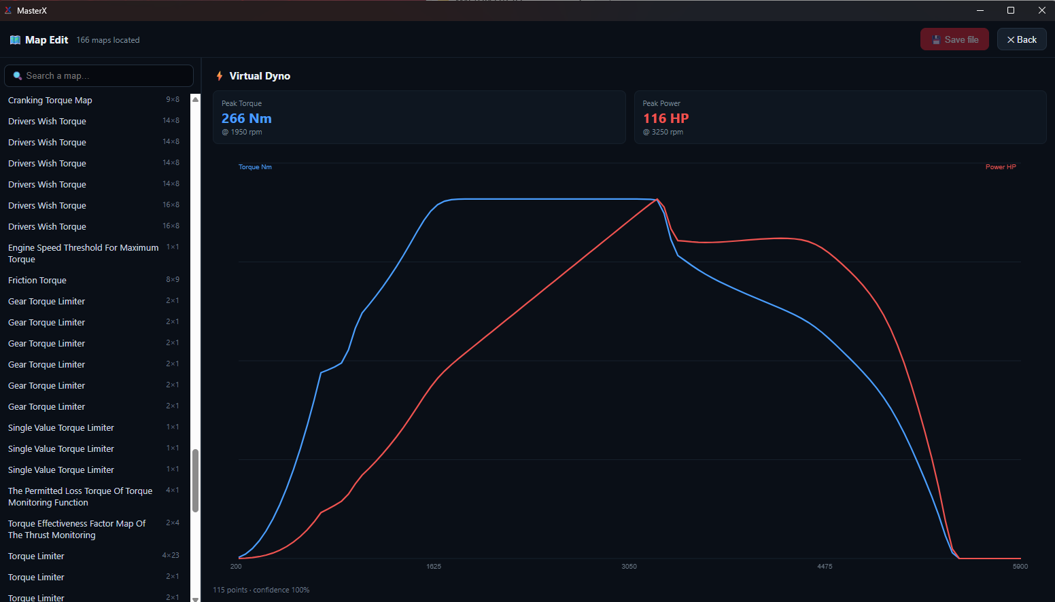Minimize the MasterX window
The image size is (1055, 602).
(x=980, y=10)
